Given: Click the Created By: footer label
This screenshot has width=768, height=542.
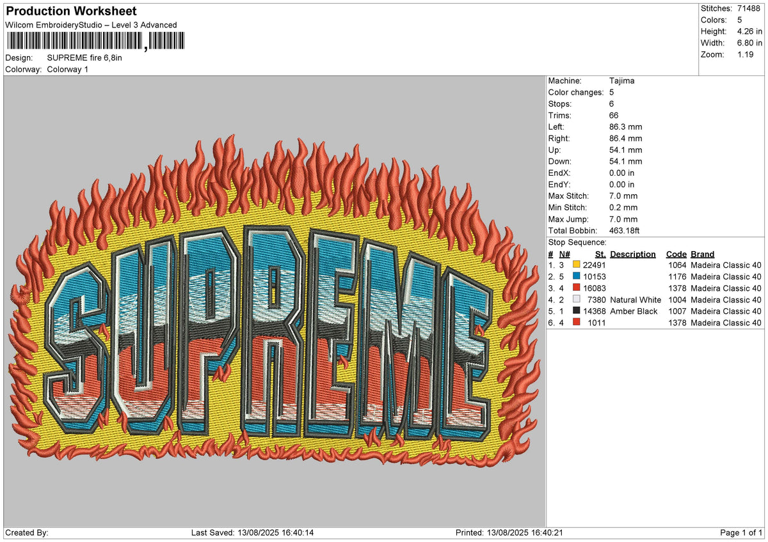Looking at the screenshot, I should (x=27, y=533).
